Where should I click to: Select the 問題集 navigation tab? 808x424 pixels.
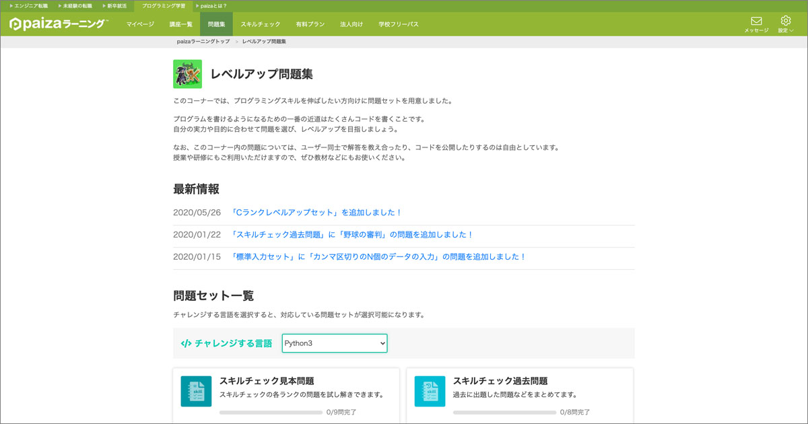(217, 24)
